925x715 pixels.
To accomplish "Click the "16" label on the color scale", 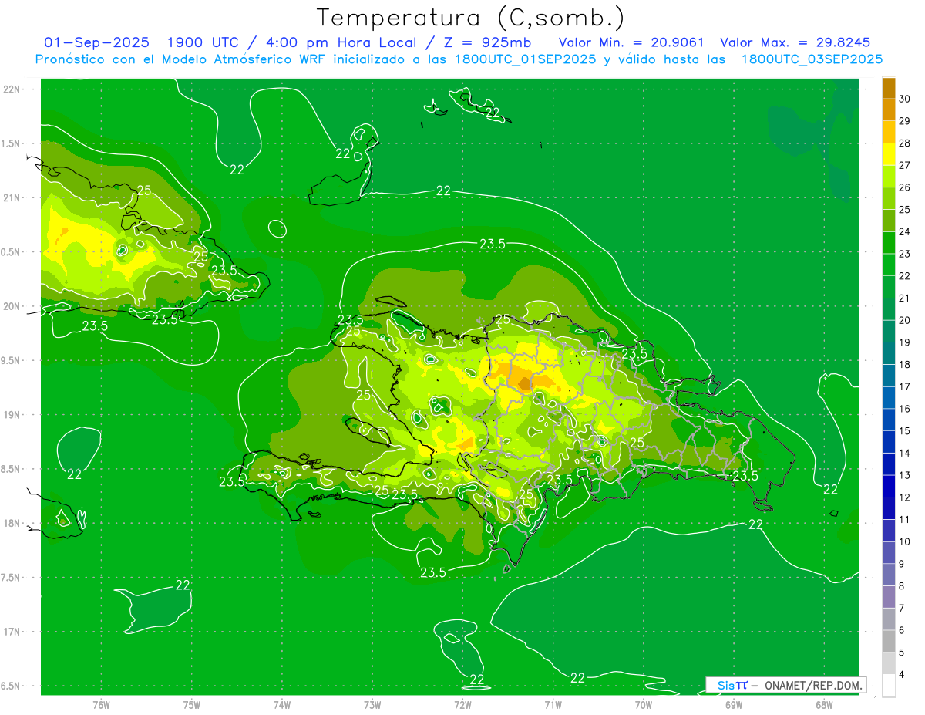I will click(906, 409).
